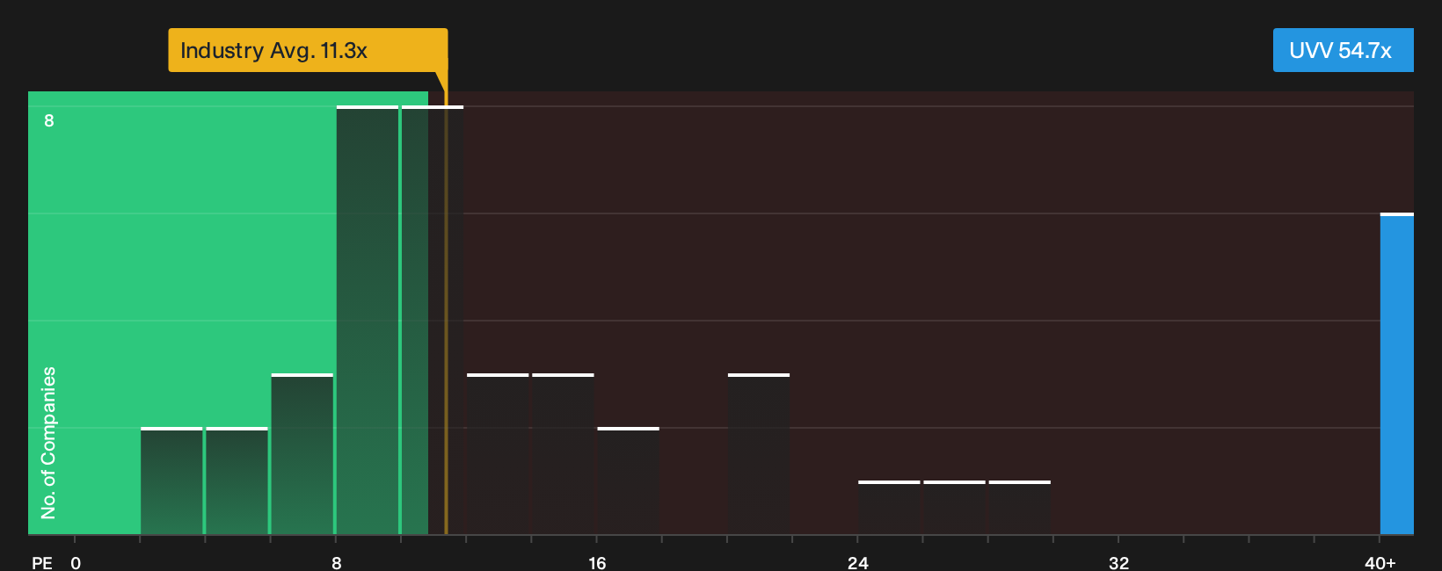Select the histogram bar for PE 12 to 14
The width and height of the screenshot is (1442, 571).
tap(498, 454)
